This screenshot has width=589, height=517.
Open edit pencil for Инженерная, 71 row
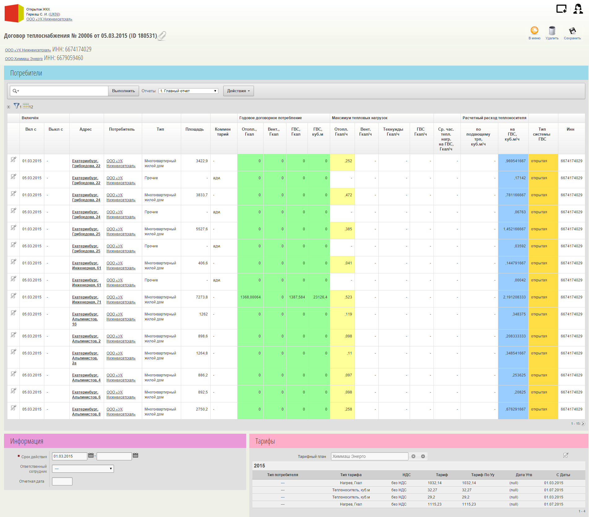pos(13,296)
